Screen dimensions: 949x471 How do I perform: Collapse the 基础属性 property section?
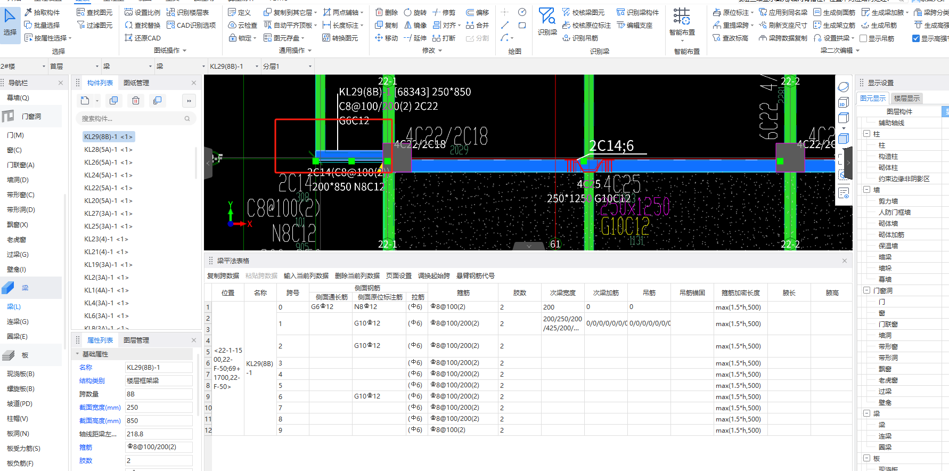pos(77,354)
